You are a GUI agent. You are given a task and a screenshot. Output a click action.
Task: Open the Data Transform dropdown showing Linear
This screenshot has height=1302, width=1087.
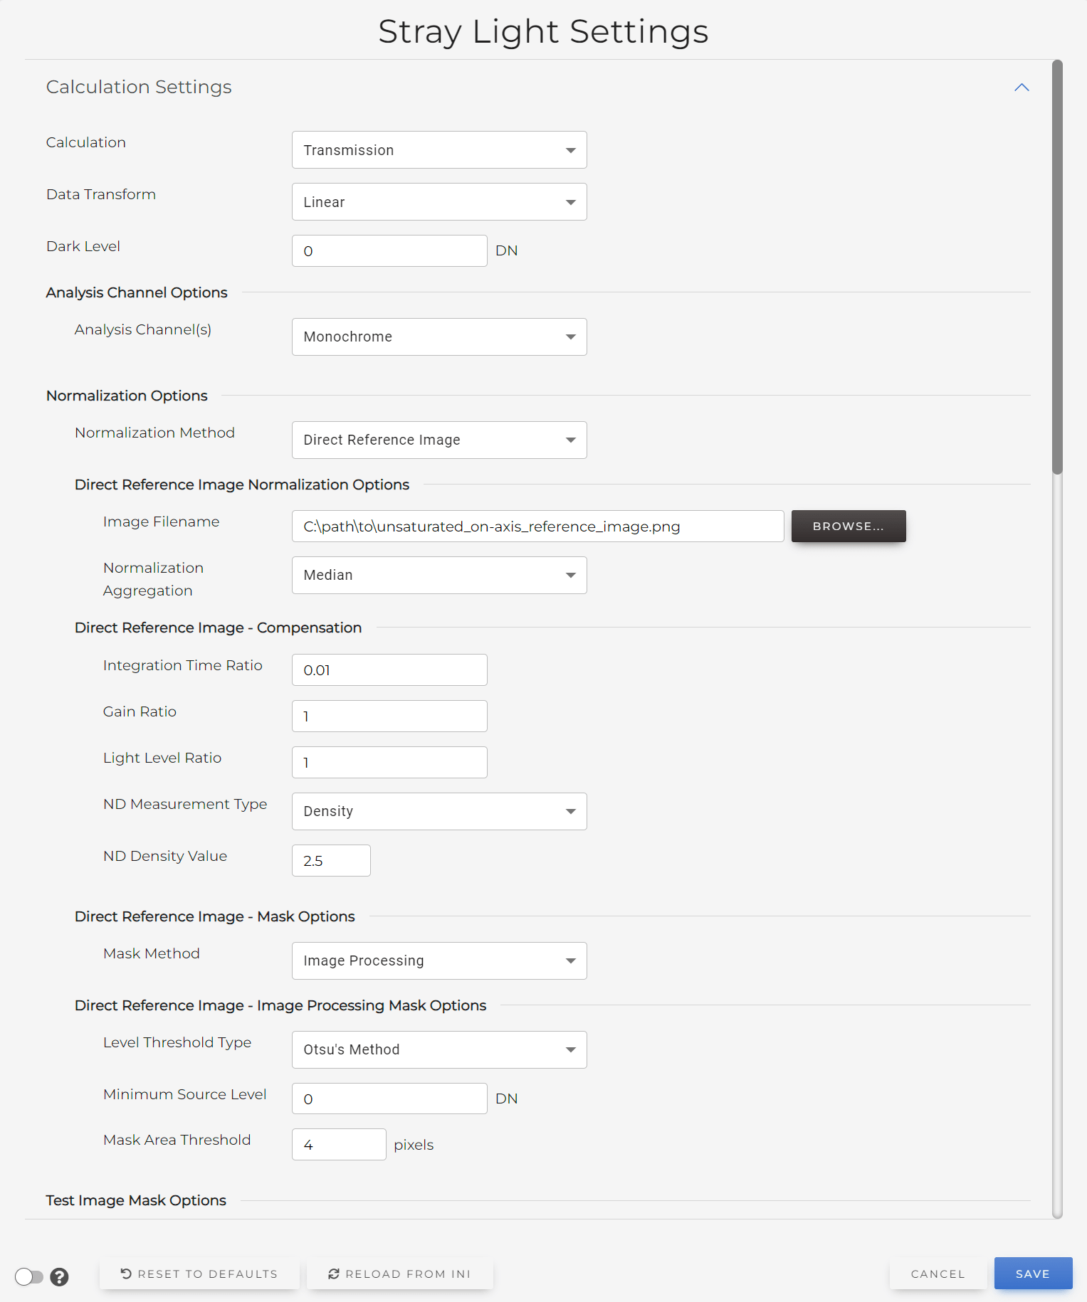(x=439, y=201)
